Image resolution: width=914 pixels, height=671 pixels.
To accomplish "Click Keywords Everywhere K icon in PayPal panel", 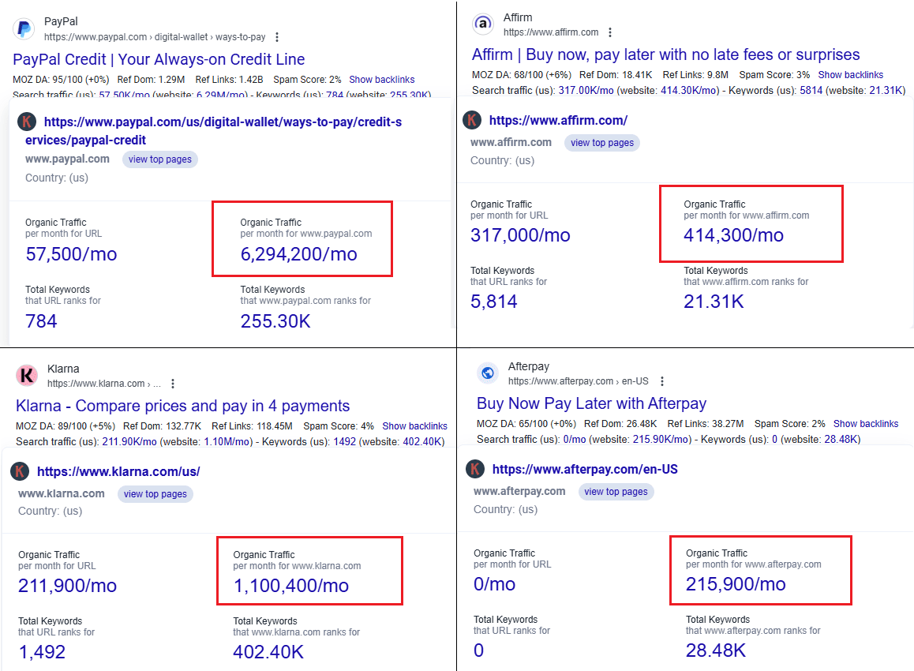I will (x=26, y=122).
